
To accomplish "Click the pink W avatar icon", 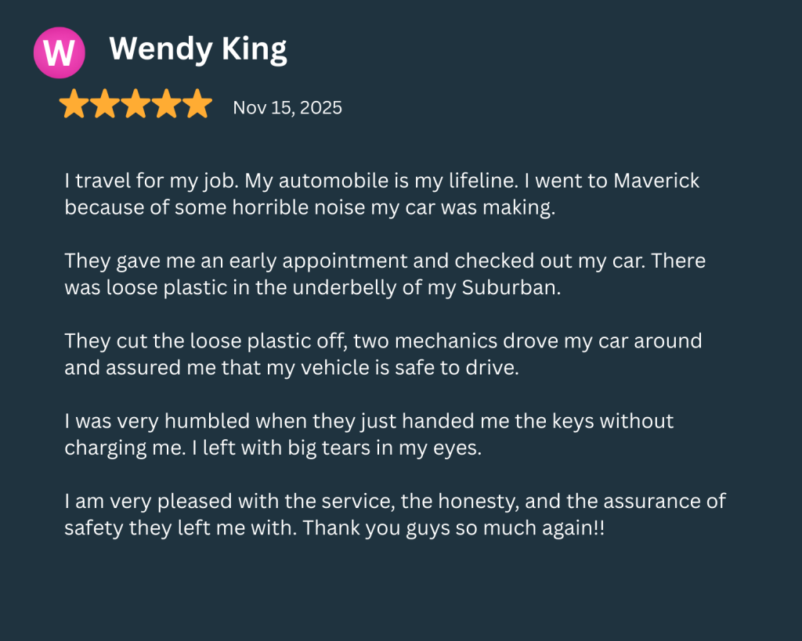I will click(x=59, y=52).
